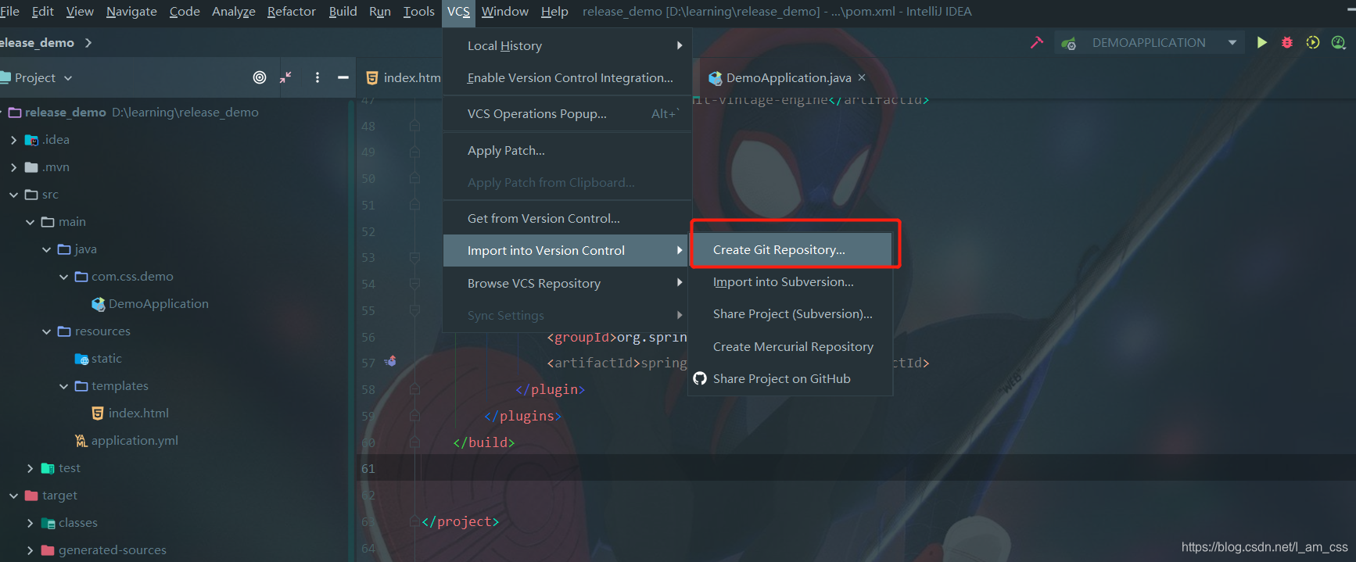Click the </project> closing tag line
This screenshot has width=1356, height=562.
(460, 521)
